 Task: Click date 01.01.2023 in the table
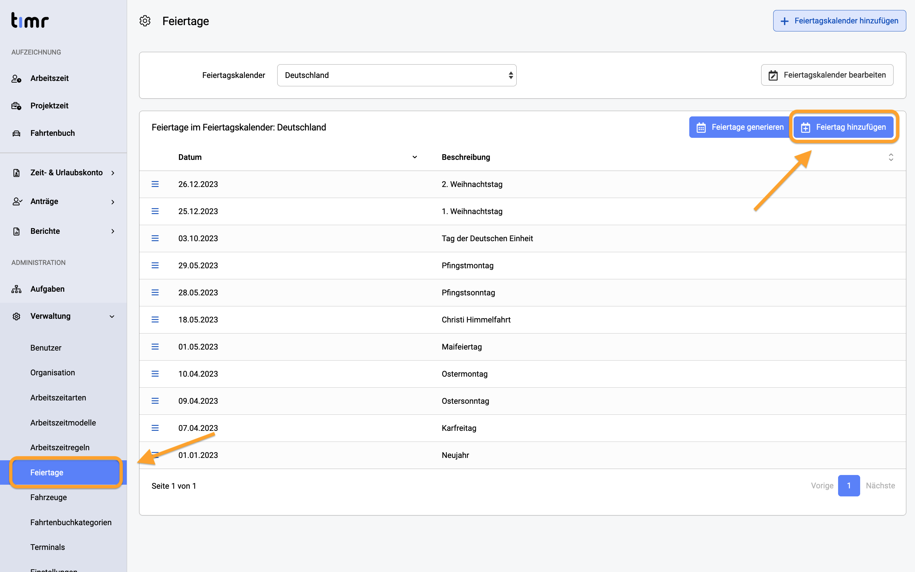pos(198,455)
